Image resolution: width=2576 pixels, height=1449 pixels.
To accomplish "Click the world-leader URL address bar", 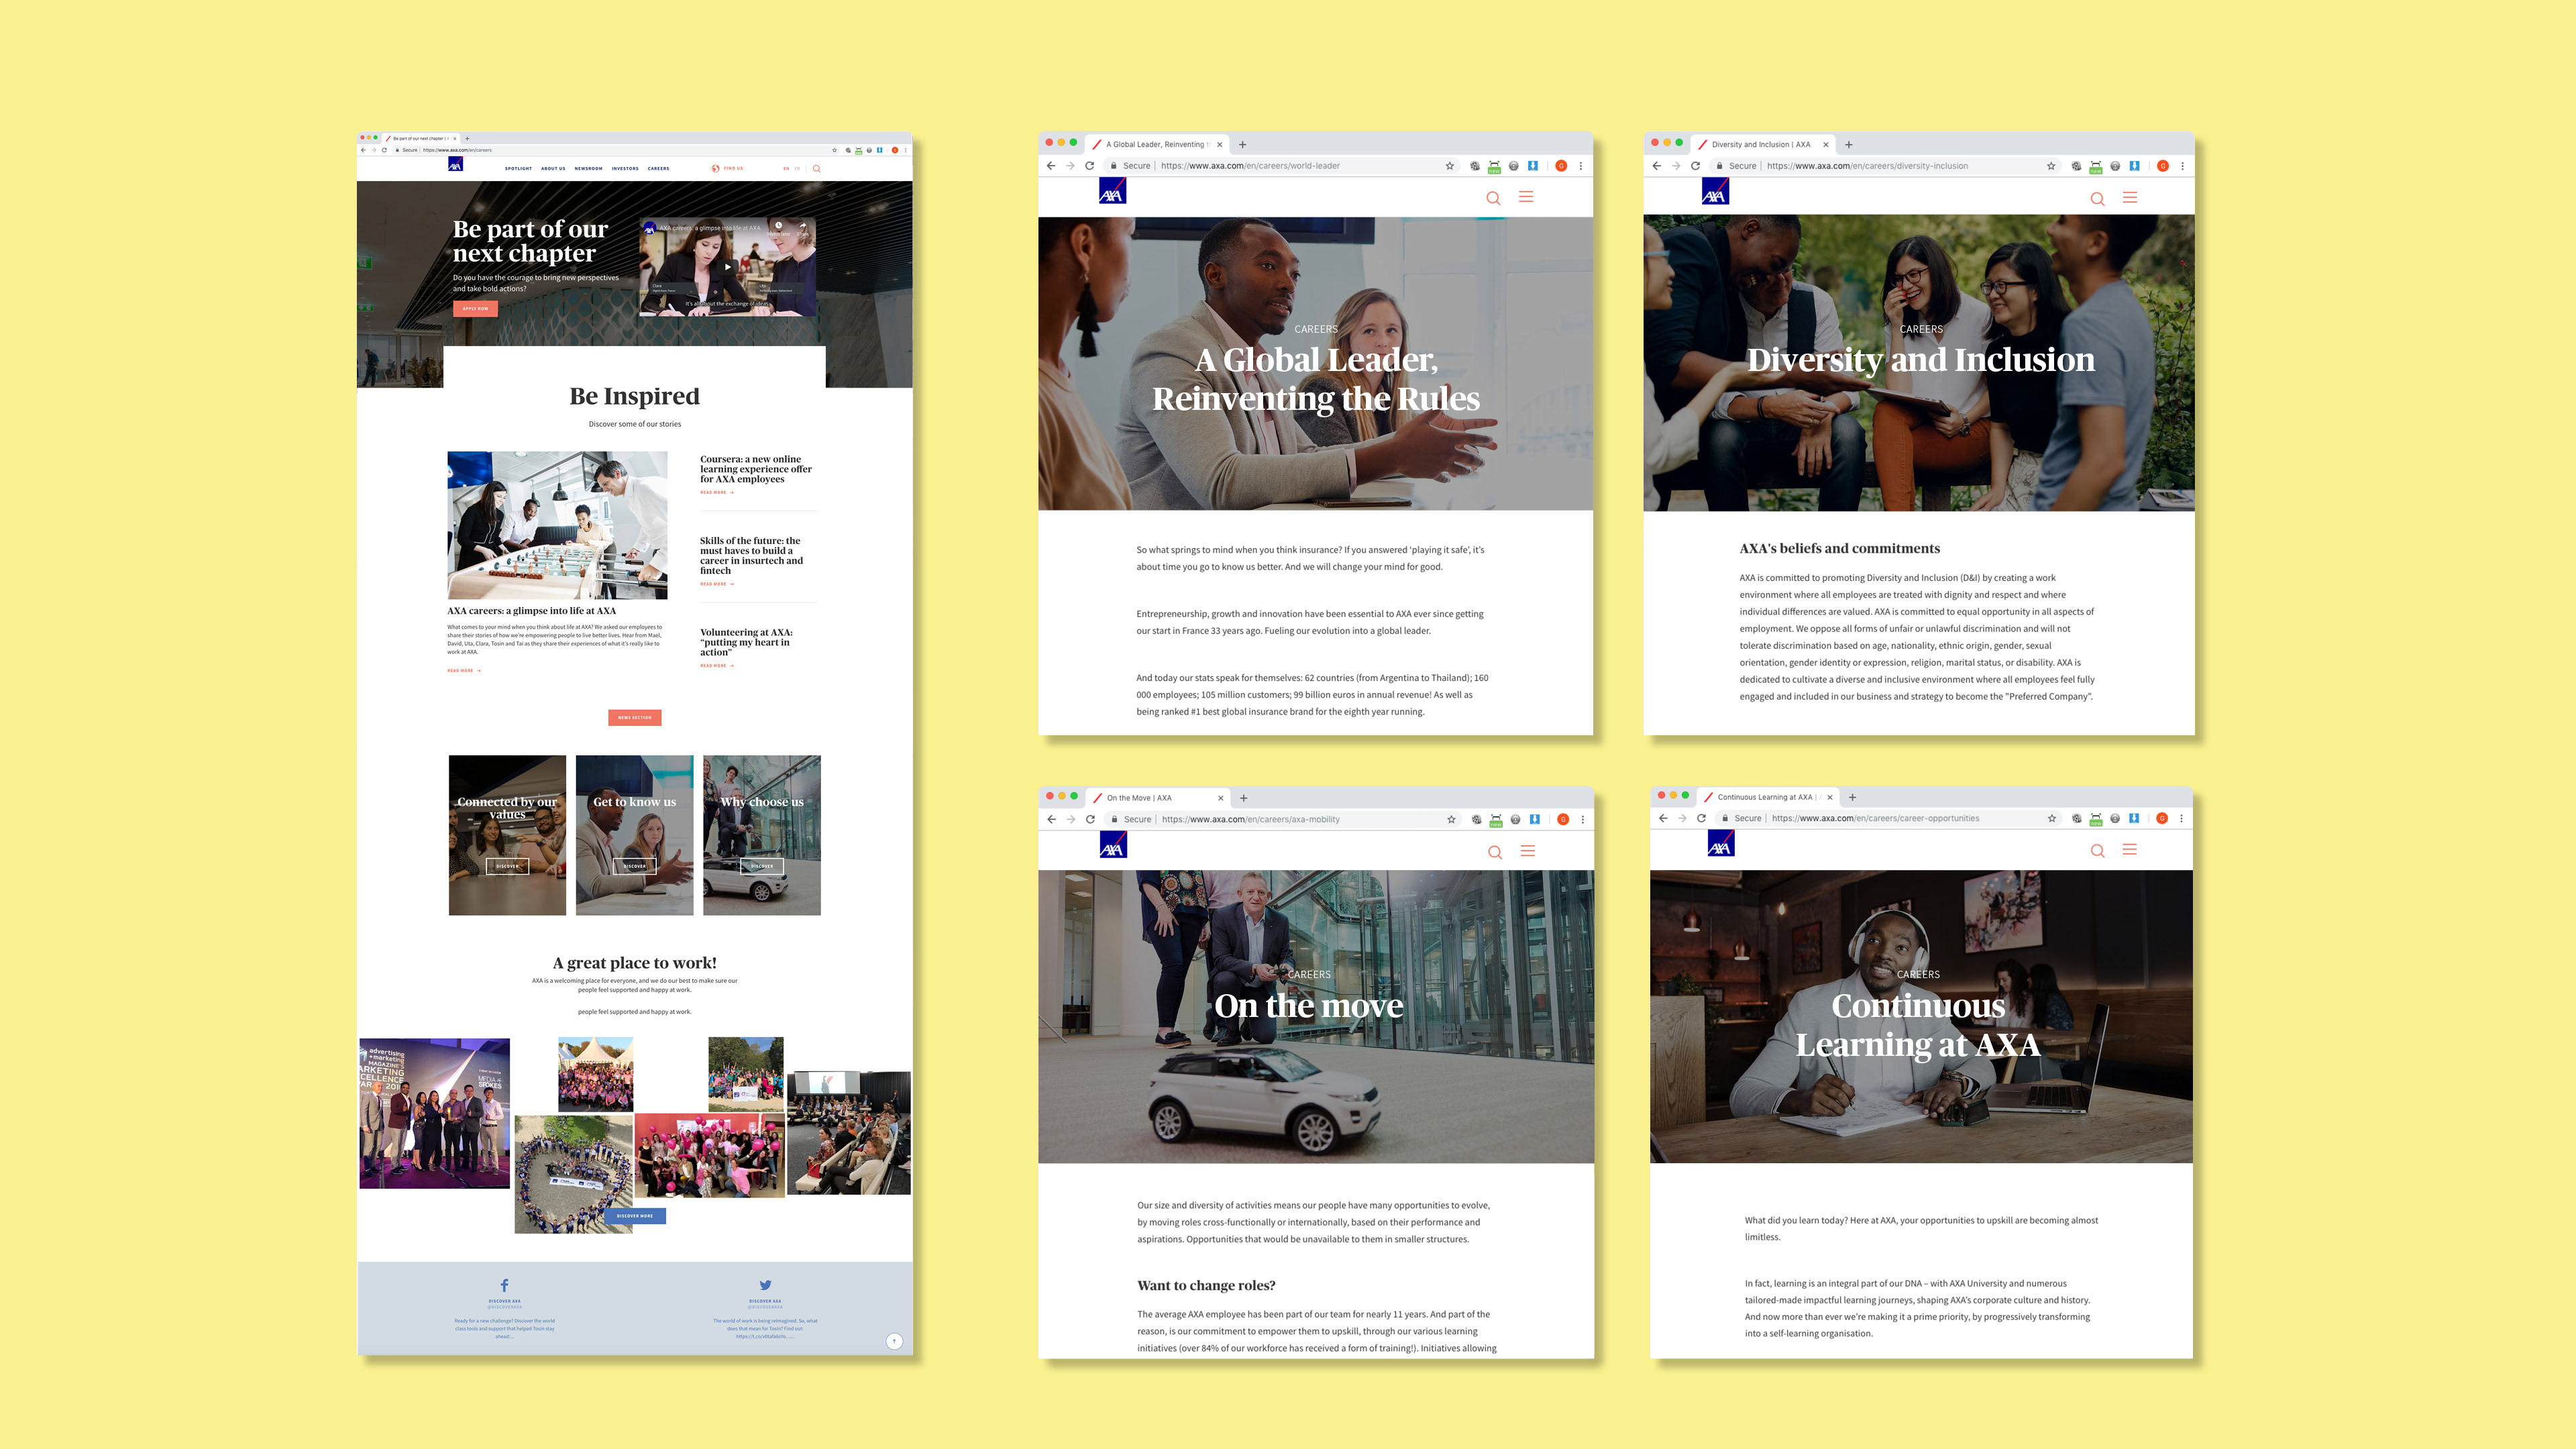I will 1282,166.
